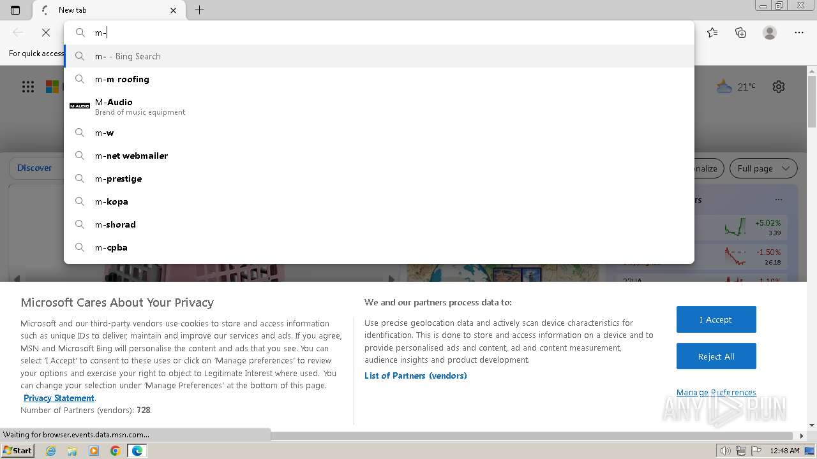The width and height of the screenshot is (817, 459).
Task: Click the 12:48 AM system clock
Action: click(784, 451)
